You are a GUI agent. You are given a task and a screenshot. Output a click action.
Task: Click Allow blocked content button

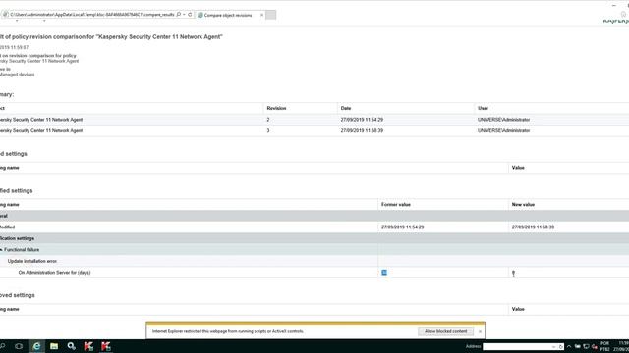[x=445, y=331]
